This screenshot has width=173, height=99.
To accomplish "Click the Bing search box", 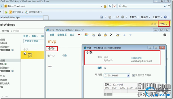I will tap(141, 6).
